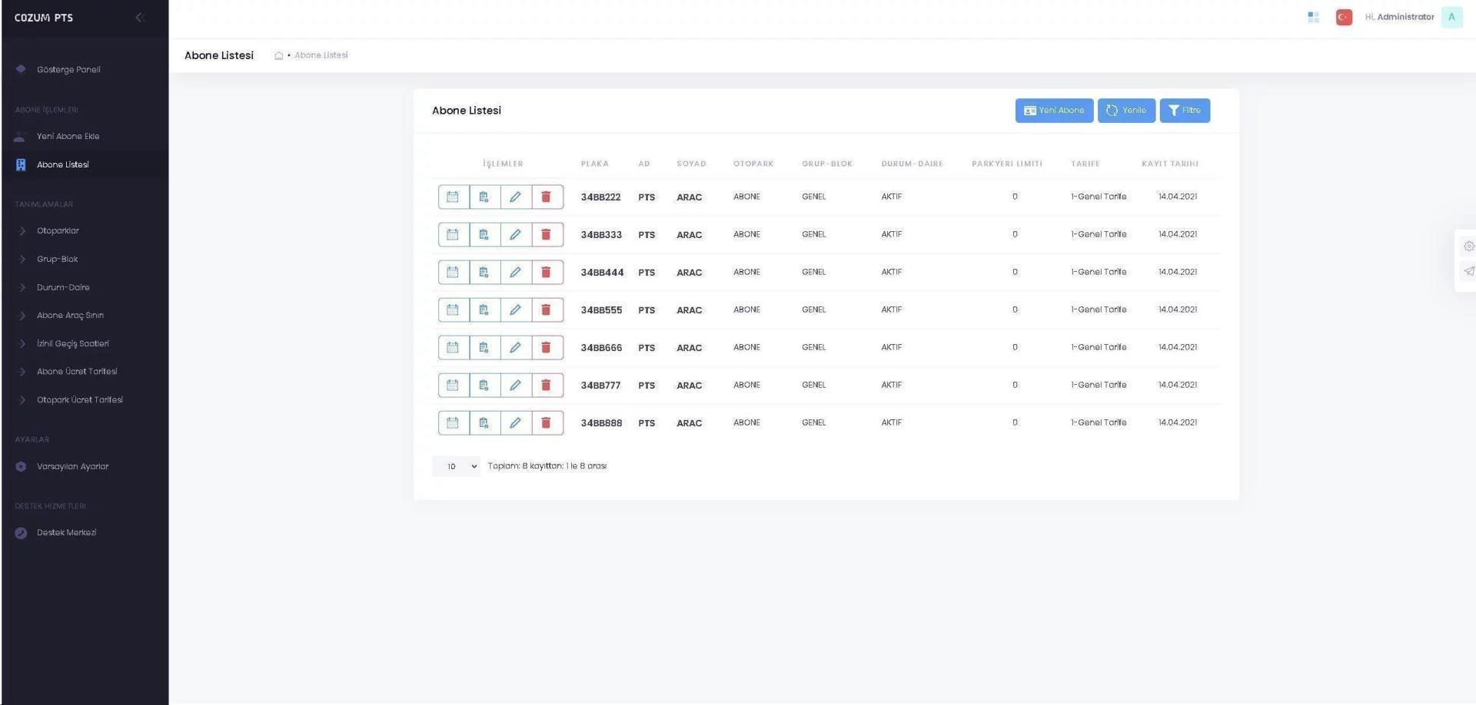1476x705 pixels.
Task: Click the Yeni Abone button
Action: [1053, 111]
